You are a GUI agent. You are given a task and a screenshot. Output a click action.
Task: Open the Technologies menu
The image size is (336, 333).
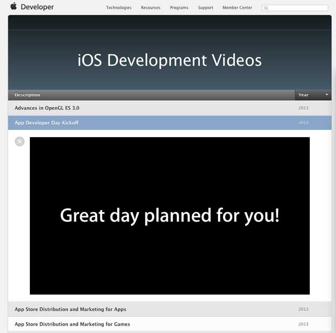click(x=119, y=7)
